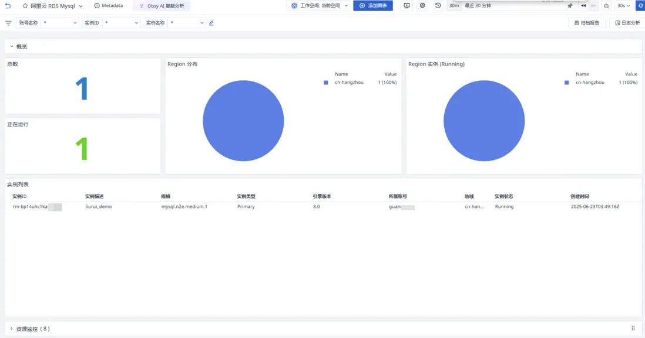Viewport: 645px width, 338px height.
Task: Zoom out the time range
Action: coord(606,6)
